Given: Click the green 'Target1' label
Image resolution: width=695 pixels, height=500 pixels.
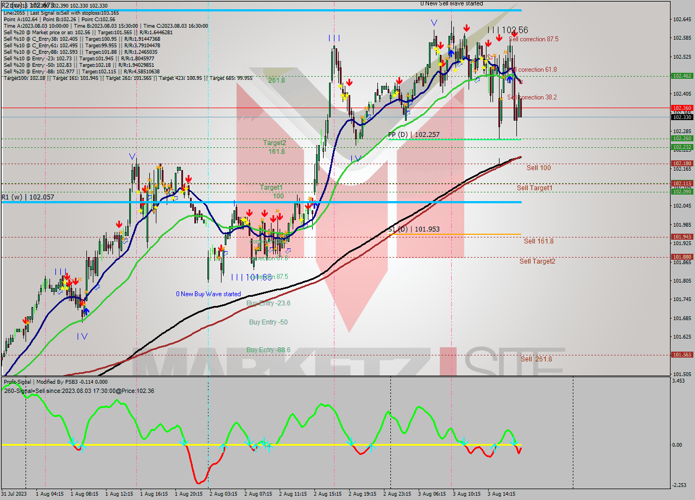Looking at the screenshot, I should click(271, 187).
